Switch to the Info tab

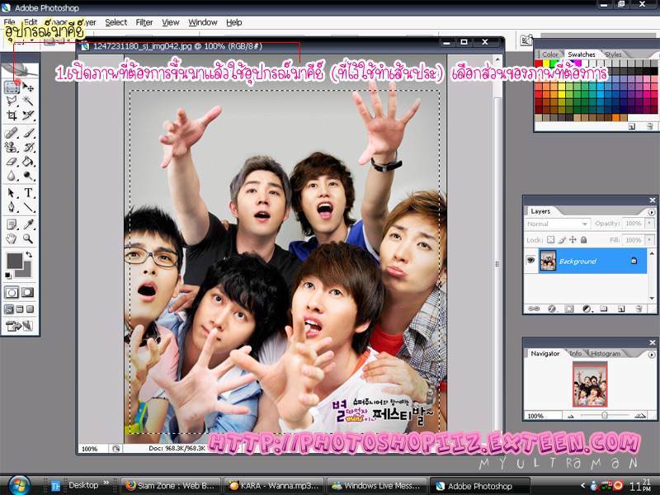pos(576,354)
